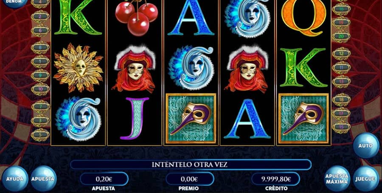
Task: Select the purple J symbol
Action: point(135,119)
